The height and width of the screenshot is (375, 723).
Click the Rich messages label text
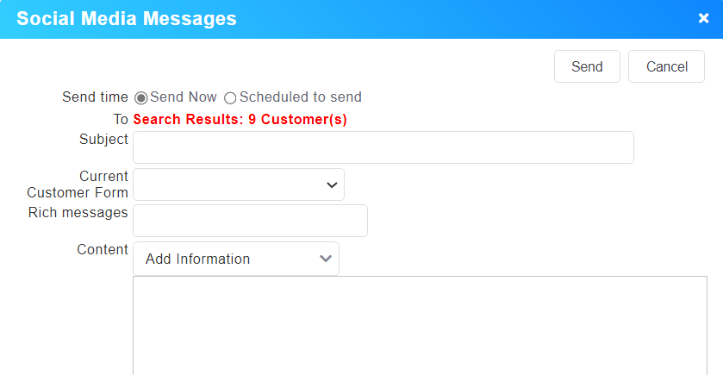tap(78, 212)
